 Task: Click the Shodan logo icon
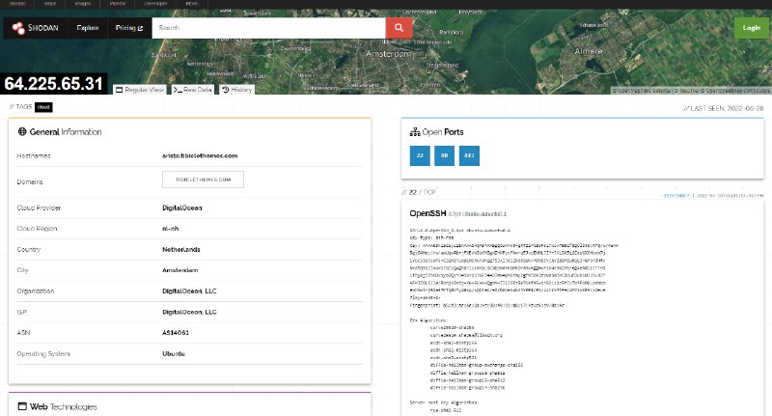click(x=18, y=28)
